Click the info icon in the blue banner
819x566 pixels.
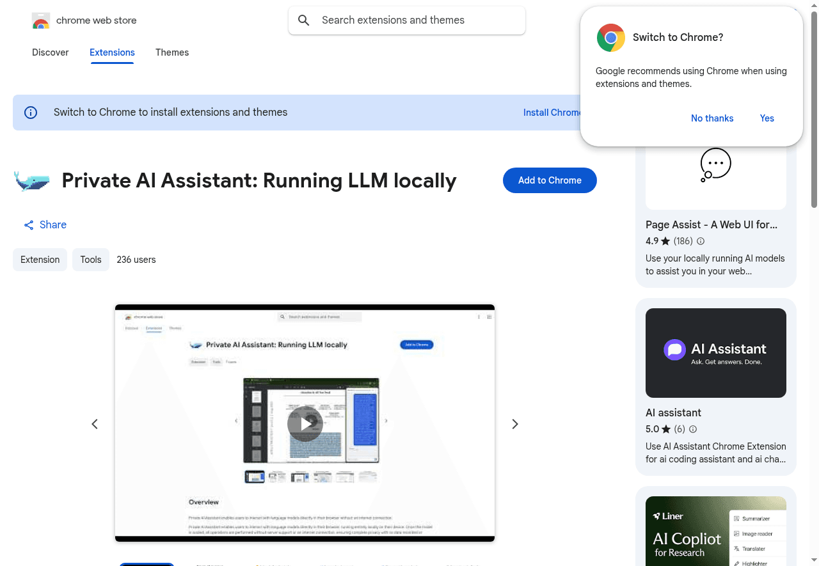30,112
